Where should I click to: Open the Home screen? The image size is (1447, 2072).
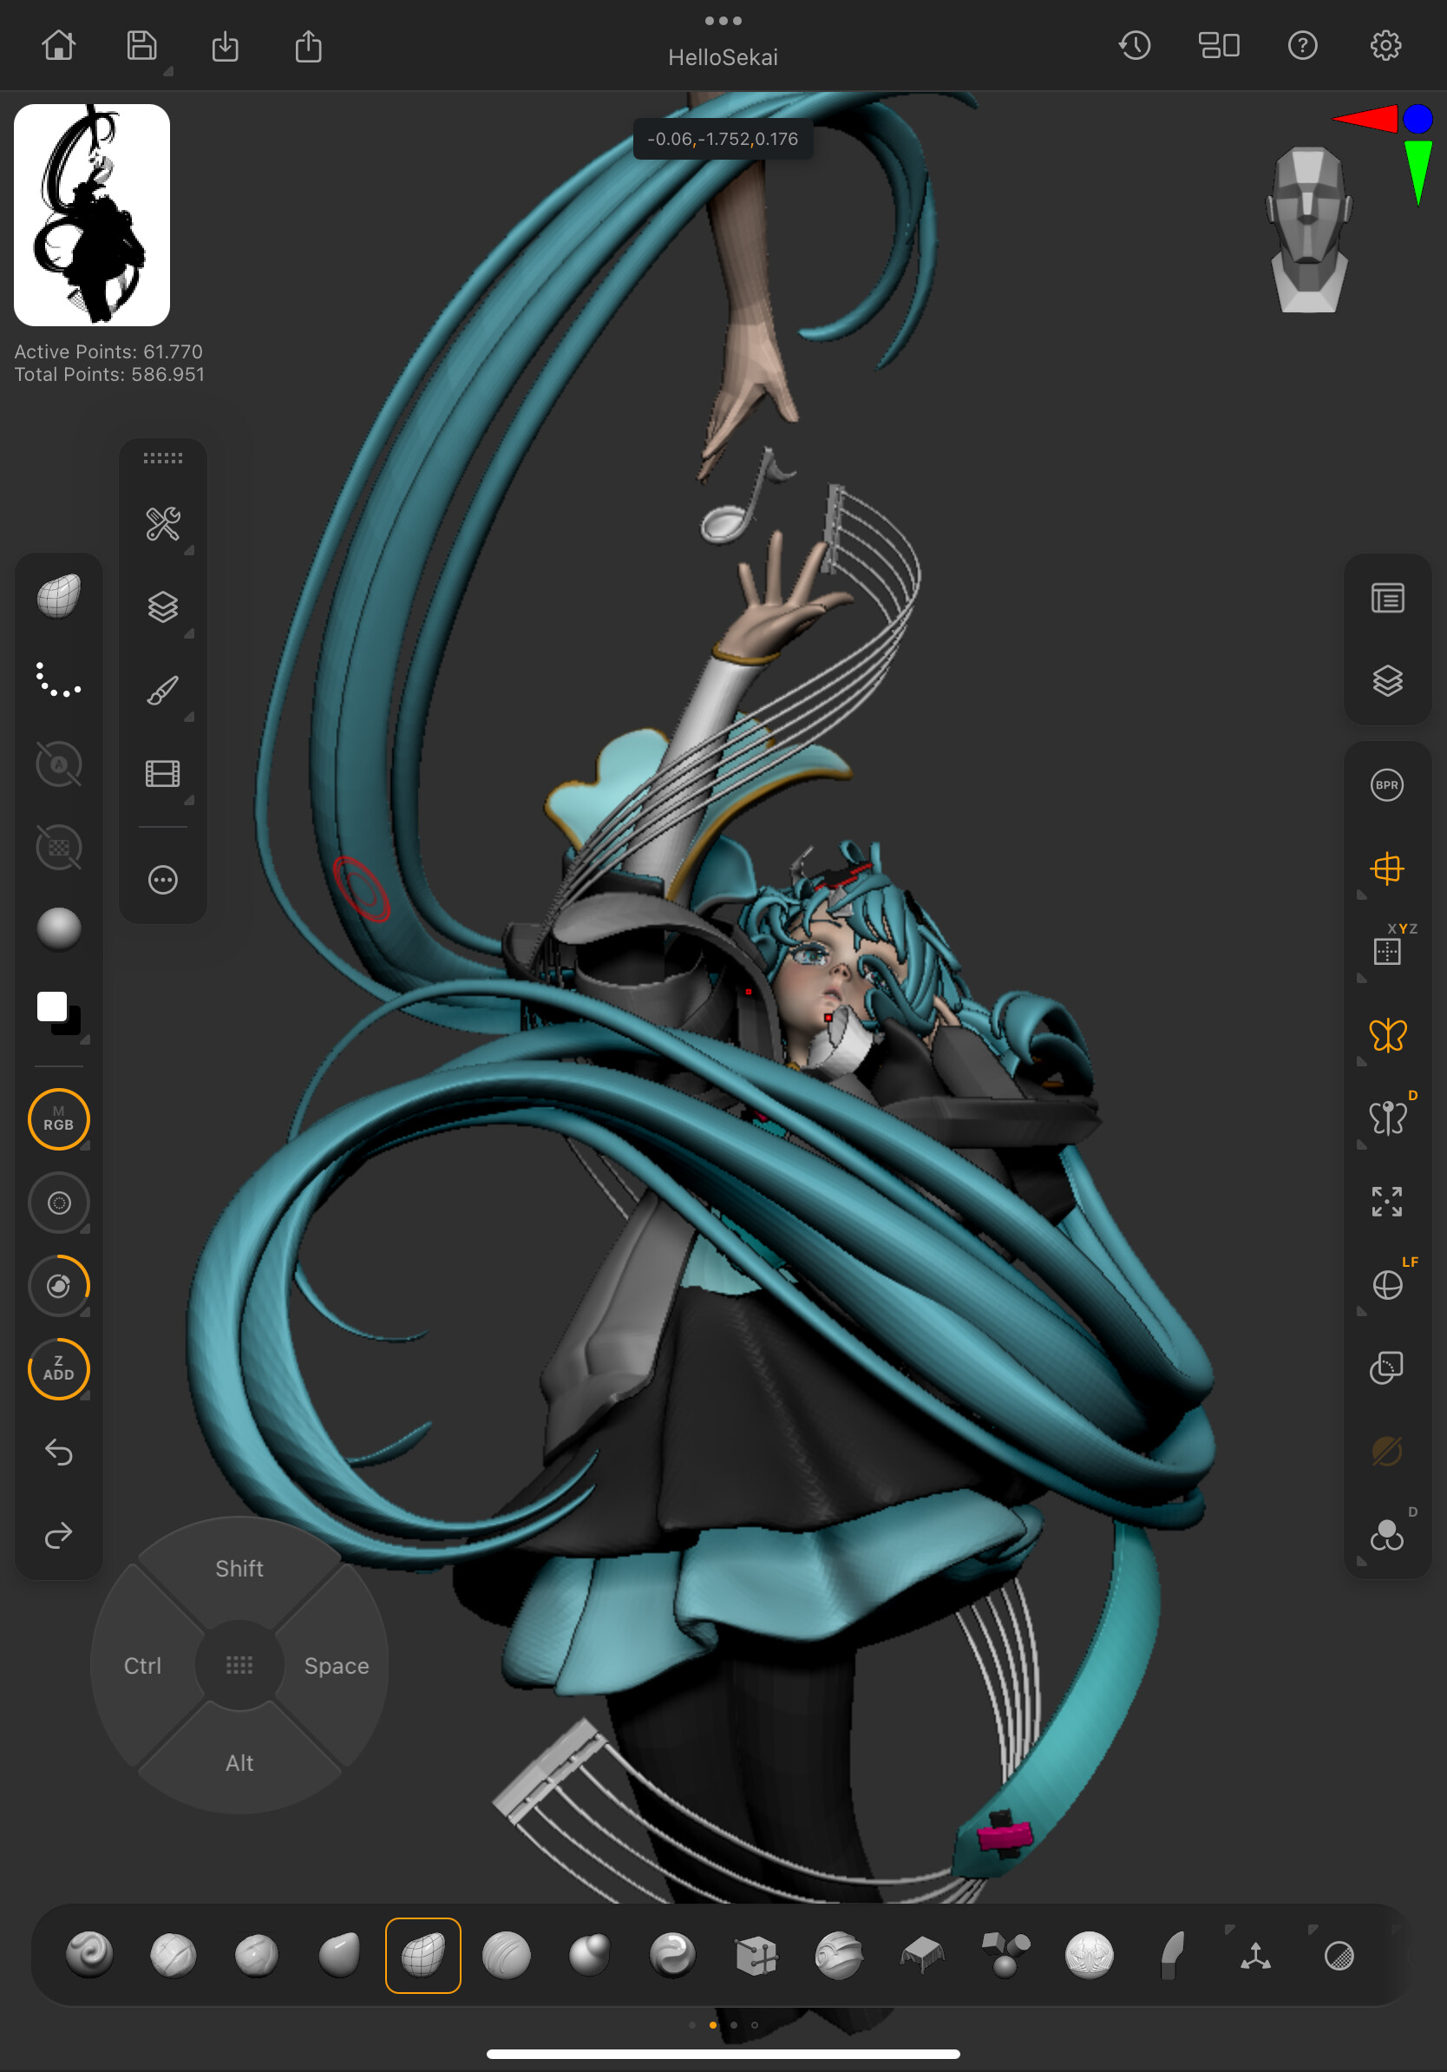[x=59, y=45]
